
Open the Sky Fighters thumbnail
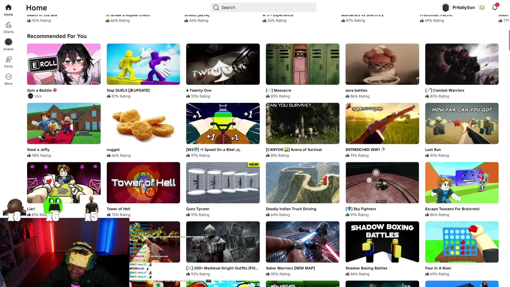tap(382, 183)
